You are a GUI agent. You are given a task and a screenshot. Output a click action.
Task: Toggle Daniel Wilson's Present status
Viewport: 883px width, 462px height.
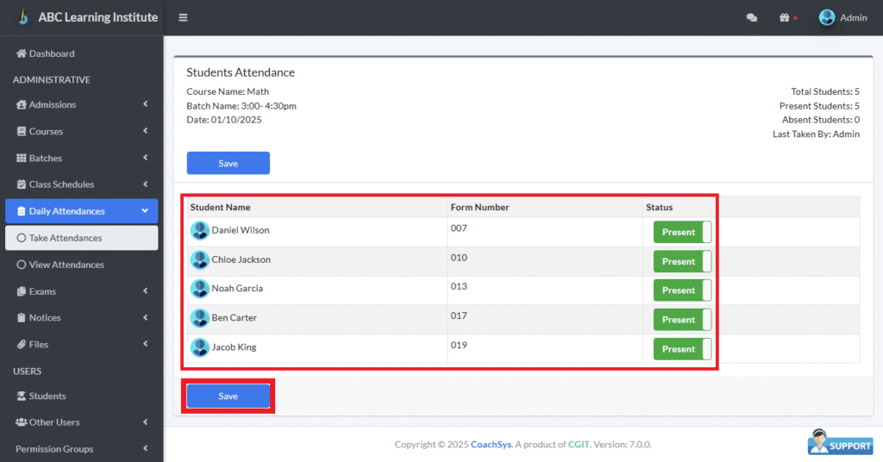coord(682,233)
